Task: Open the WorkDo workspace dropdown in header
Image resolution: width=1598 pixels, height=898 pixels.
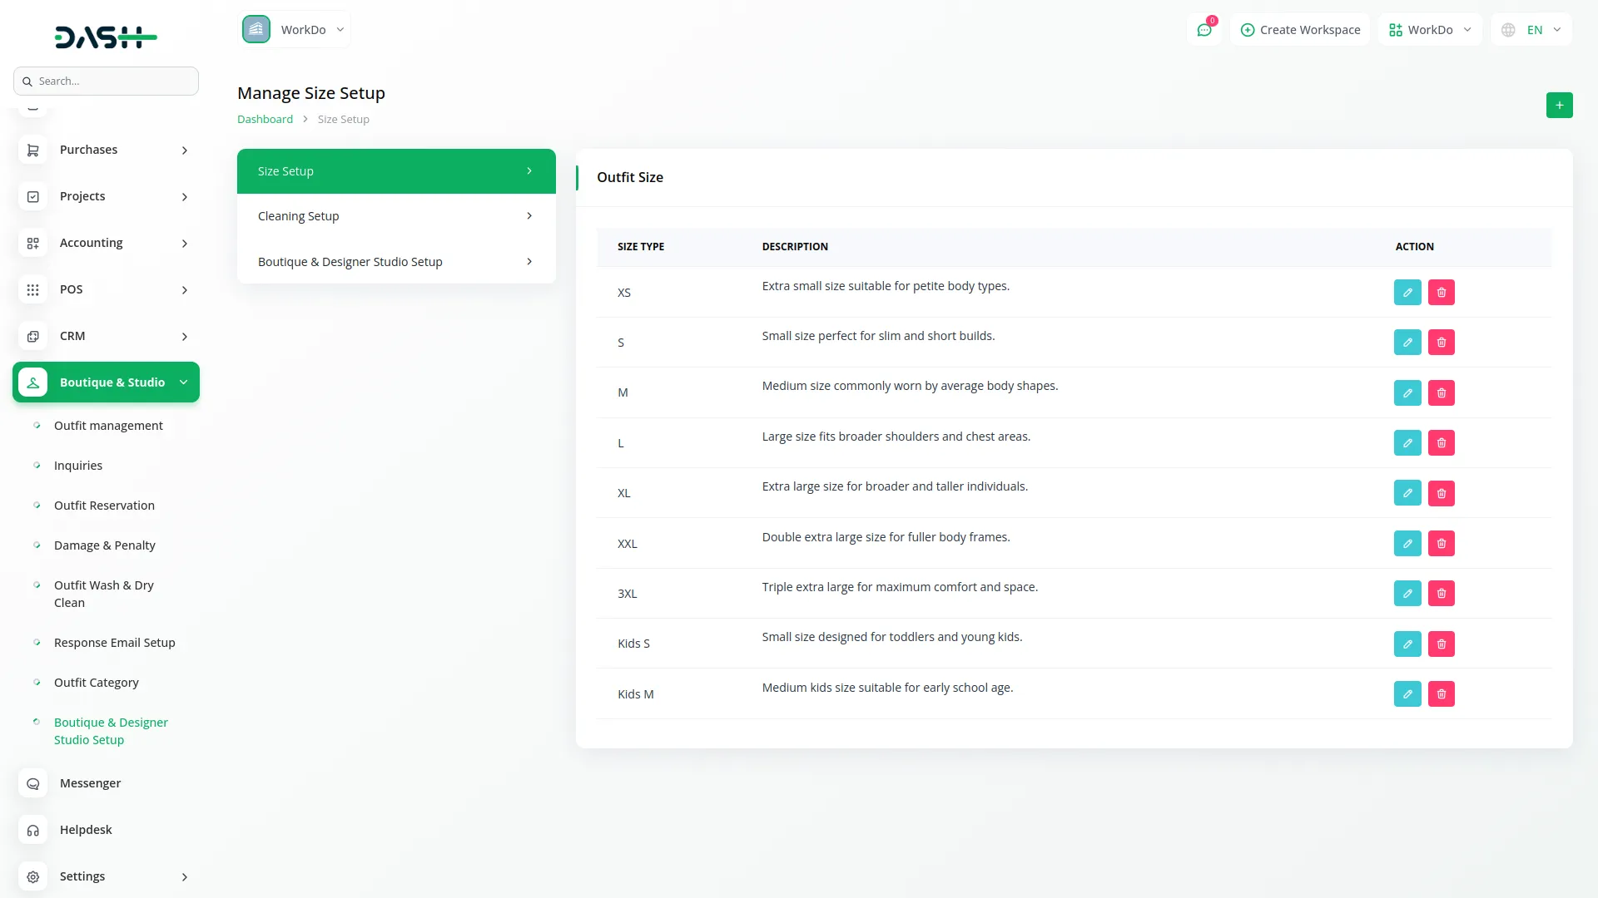Action: pos(1430,30)
